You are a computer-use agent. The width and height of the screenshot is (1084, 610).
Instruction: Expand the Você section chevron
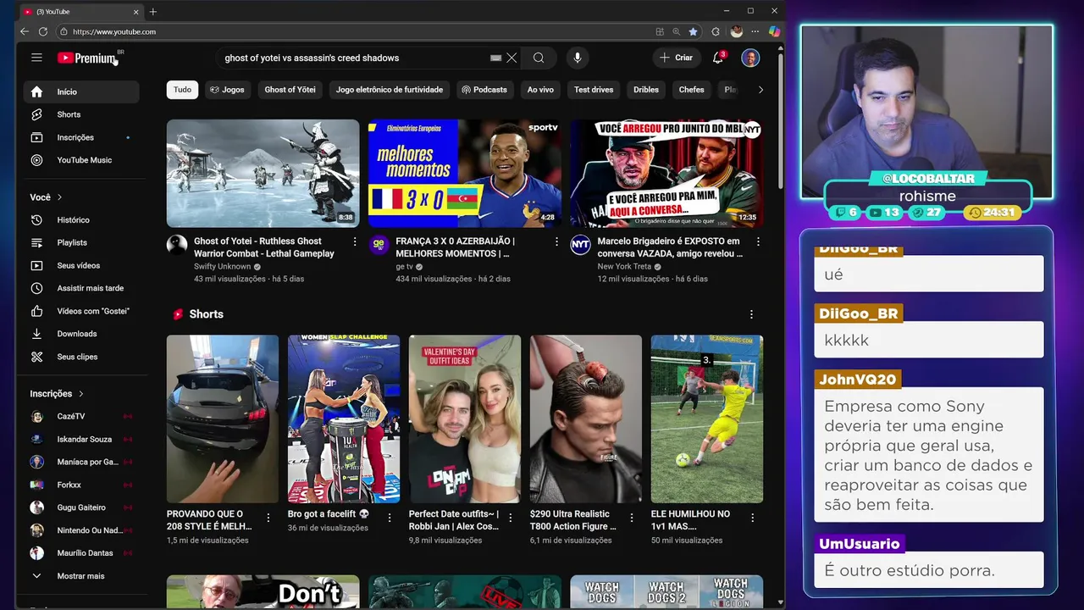pyautogui.click(x=59, y=197)
